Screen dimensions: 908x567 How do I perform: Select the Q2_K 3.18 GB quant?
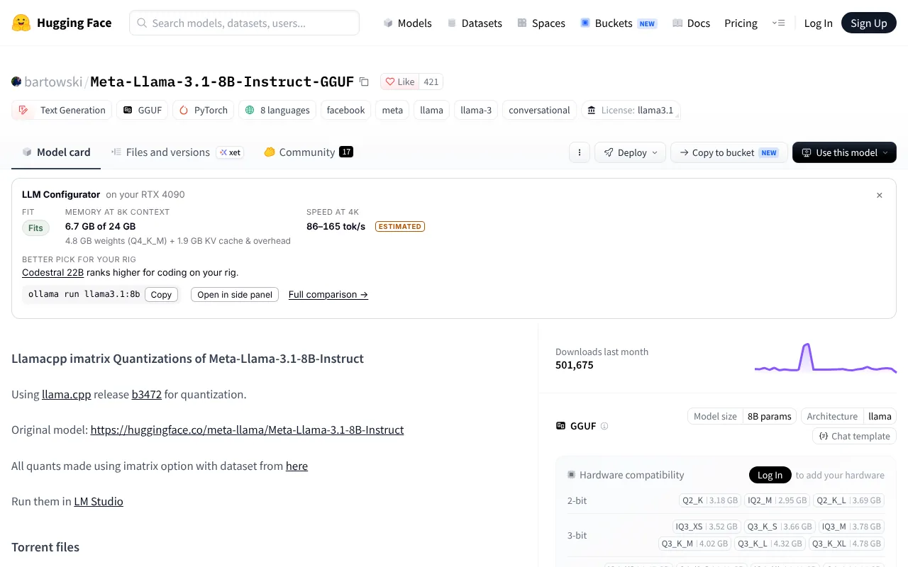[710, 500]
